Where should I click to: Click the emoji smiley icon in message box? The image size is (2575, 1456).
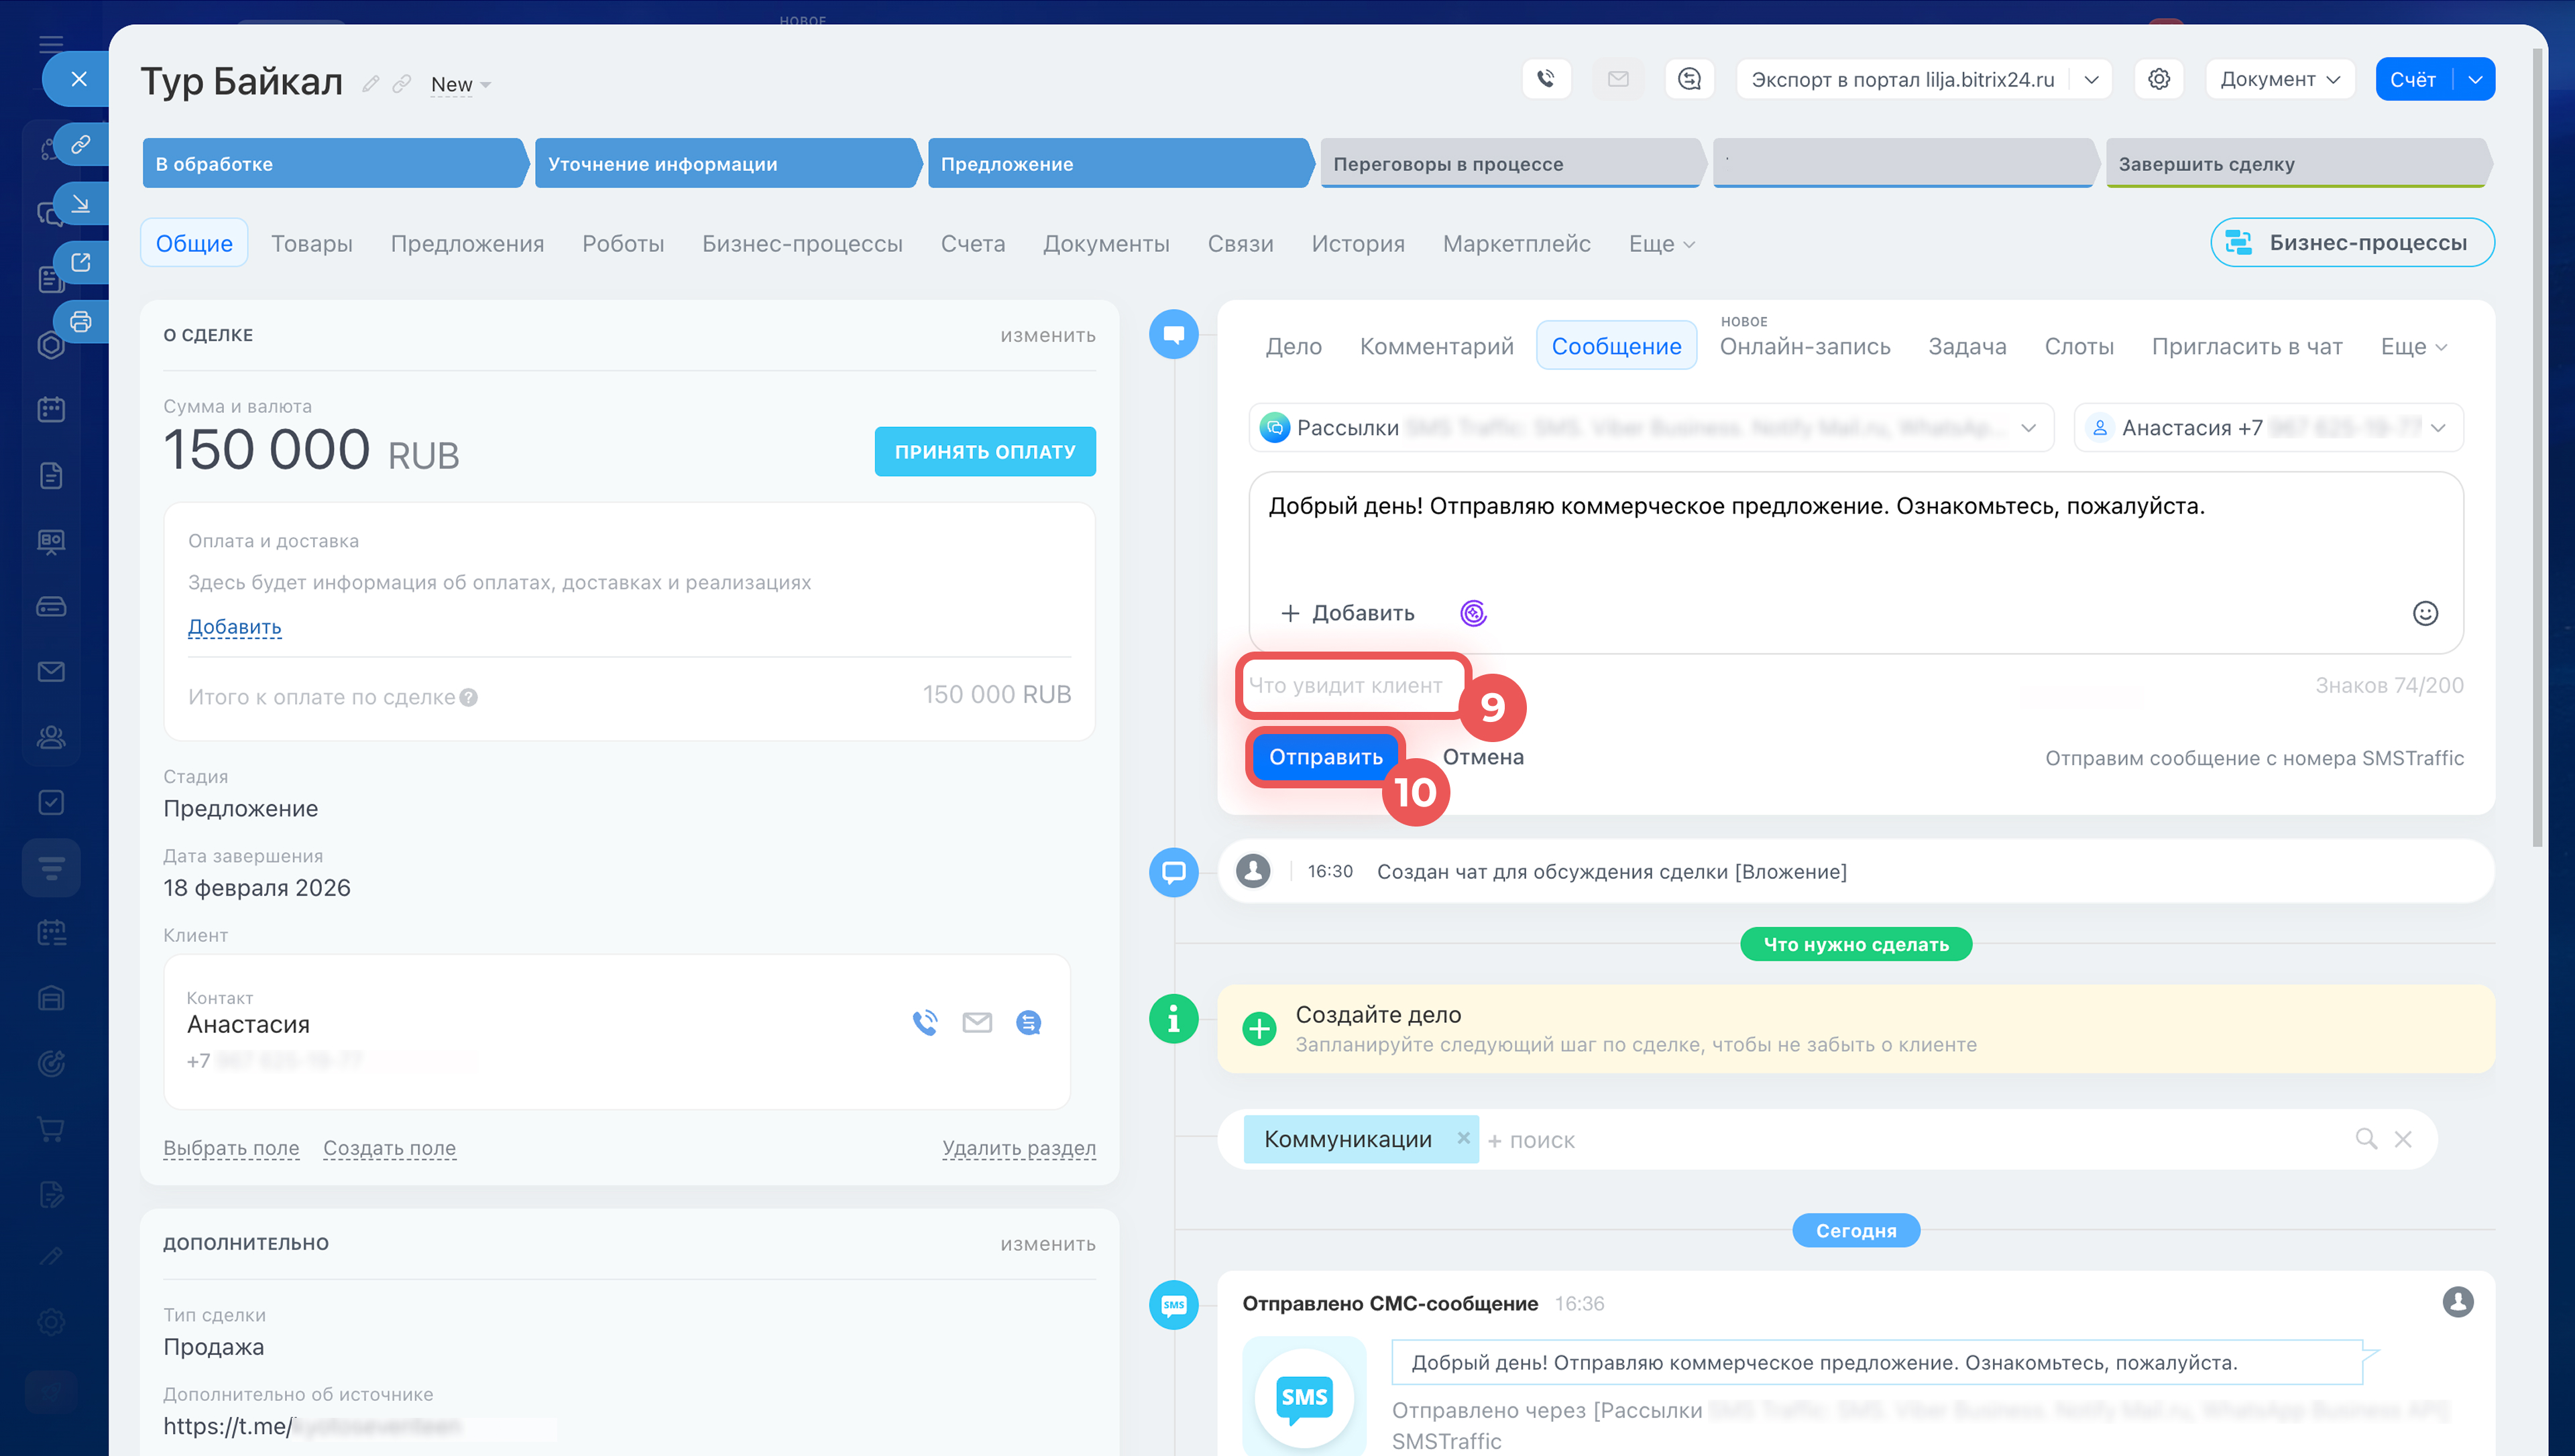coord(2424,613)
